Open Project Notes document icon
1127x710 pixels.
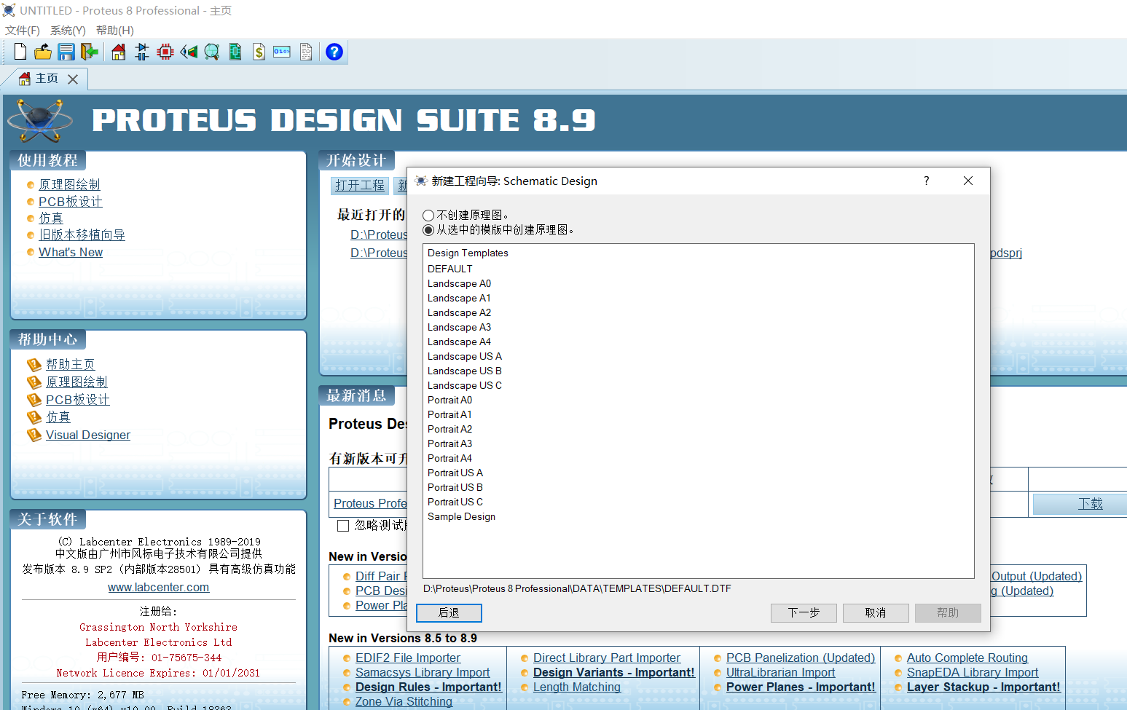tap(306, 52)
